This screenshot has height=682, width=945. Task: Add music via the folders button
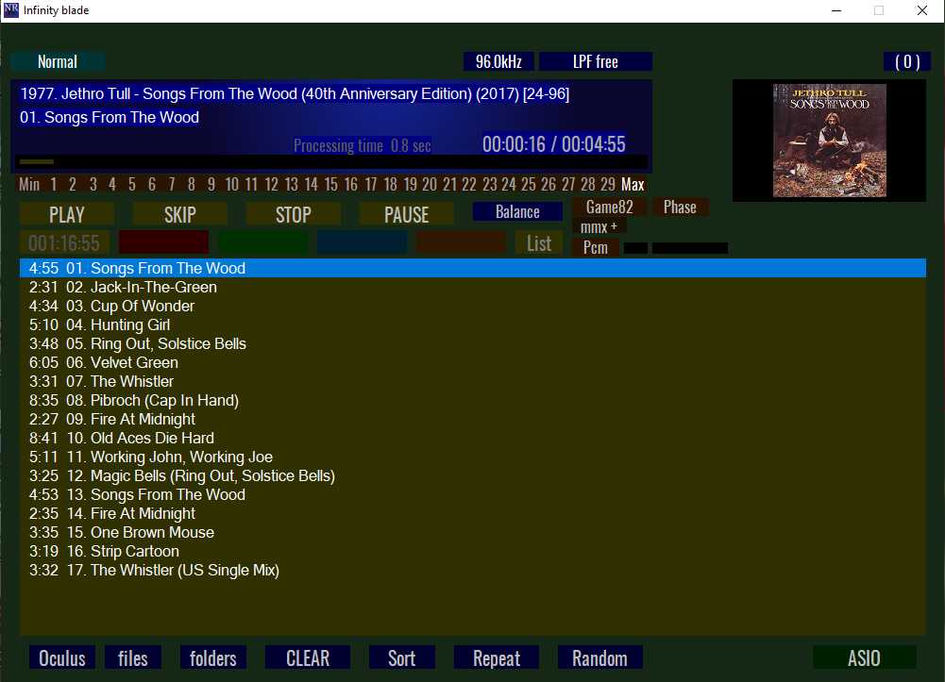[x=212, y=657]
